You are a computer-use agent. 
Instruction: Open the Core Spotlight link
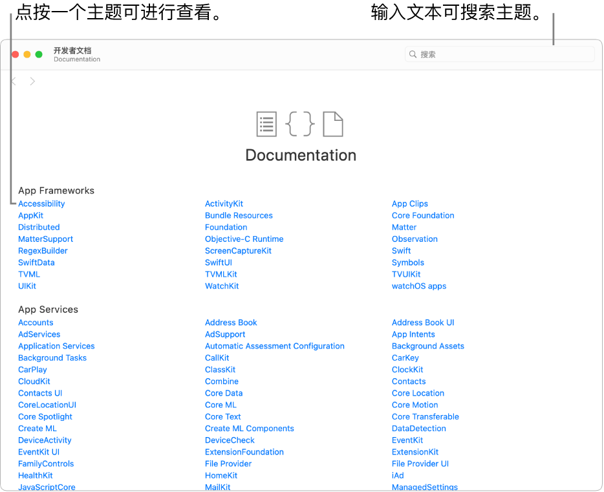[x=45, y=416]
